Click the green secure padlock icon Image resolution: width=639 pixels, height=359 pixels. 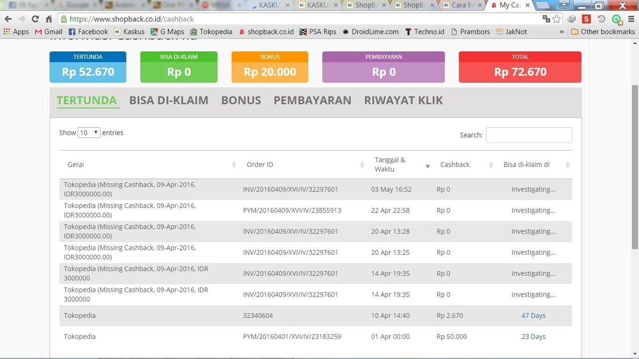point(63,19)
